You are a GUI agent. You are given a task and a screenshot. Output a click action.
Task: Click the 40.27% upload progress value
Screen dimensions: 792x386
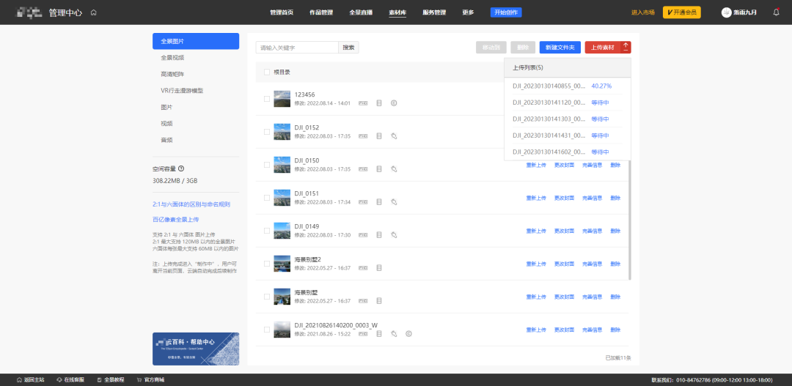(601, 86)
